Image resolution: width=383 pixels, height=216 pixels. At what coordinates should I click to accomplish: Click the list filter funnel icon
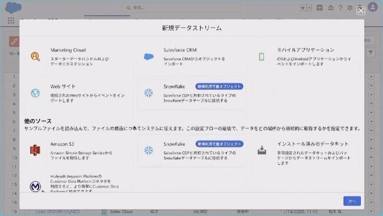[x=371, y=52]
